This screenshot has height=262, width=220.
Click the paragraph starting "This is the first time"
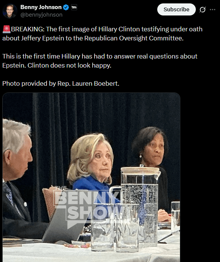(100, 61)
